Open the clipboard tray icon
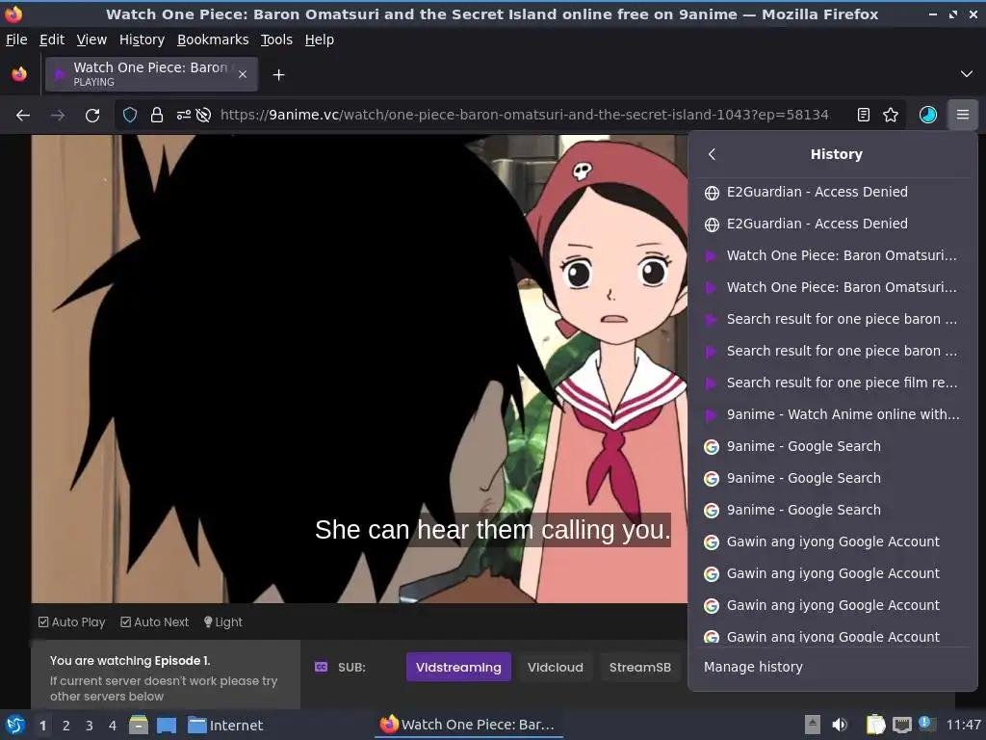The width and height of the screenshot is (986, 740). click(875, 725)
